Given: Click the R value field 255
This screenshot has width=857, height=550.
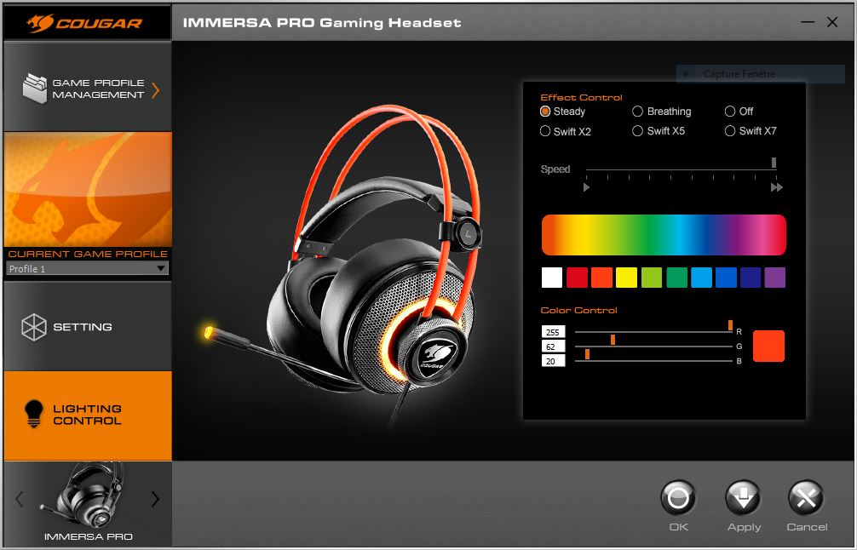Looking at the screenshot, I should tap(553, 332).
